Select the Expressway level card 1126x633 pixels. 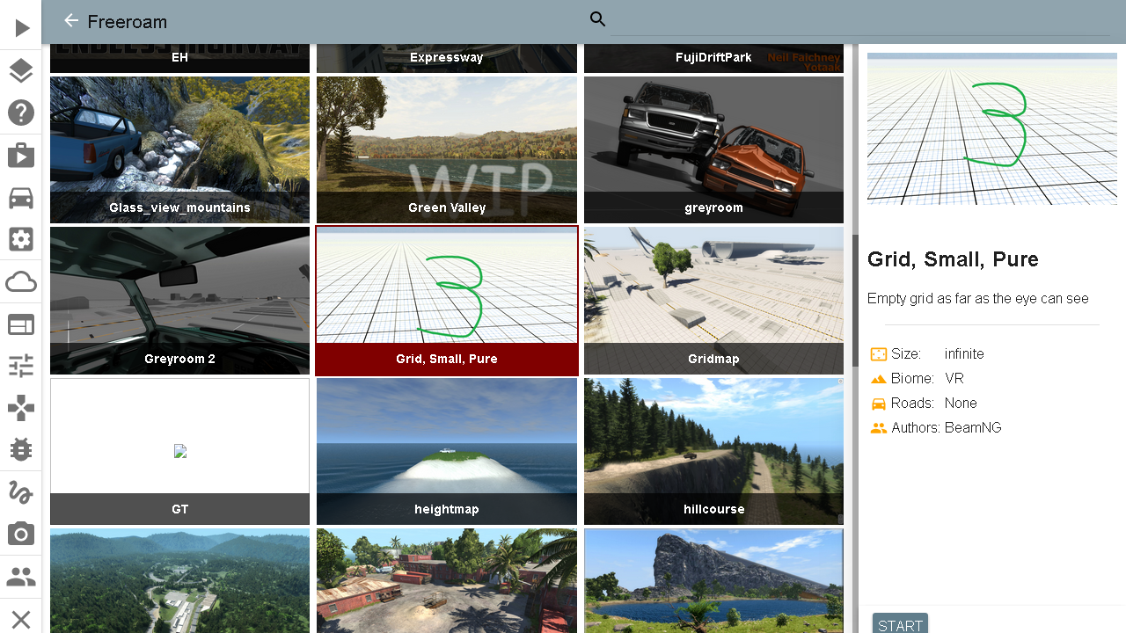click(447, 58)
